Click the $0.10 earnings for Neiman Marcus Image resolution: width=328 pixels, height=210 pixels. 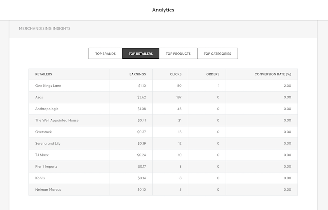(142, 190)
